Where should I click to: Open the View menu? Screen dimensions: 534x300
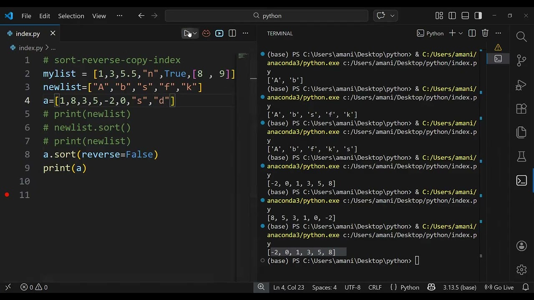click(x=99, y=16)
